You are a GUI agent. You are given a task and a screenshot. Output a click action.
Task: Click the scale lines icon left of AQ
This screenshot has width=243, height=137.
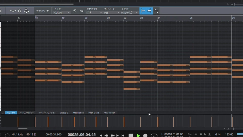75,11
